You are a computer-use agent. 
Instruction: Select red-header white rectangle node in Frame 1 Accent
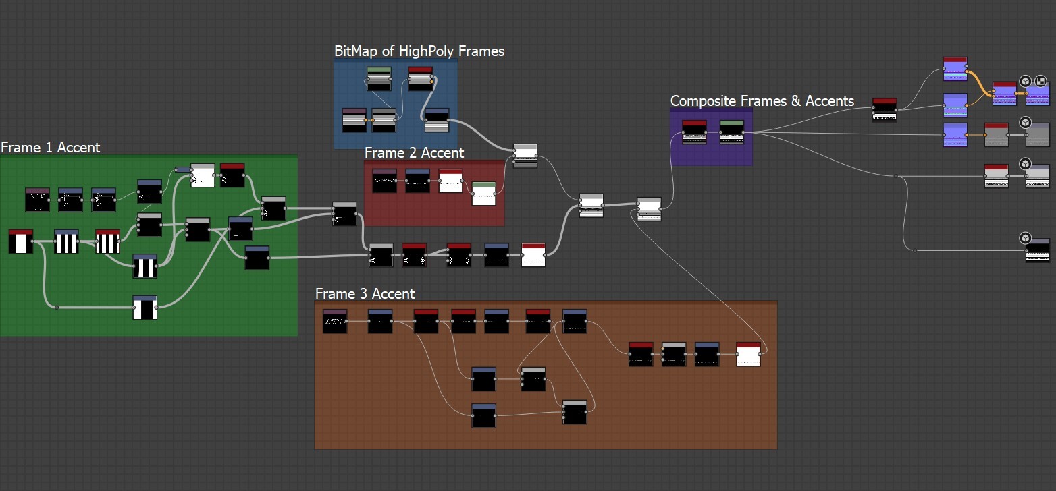click(21, 241)
